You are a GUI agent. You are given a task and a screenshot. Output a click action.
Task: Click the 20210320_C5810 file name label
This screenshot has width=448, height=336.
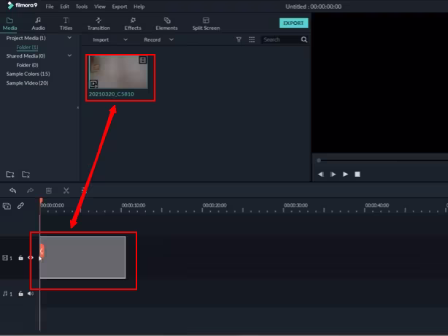coord(112,93)
